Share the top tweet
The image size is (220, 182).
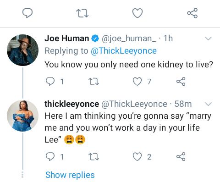point(192,13)
